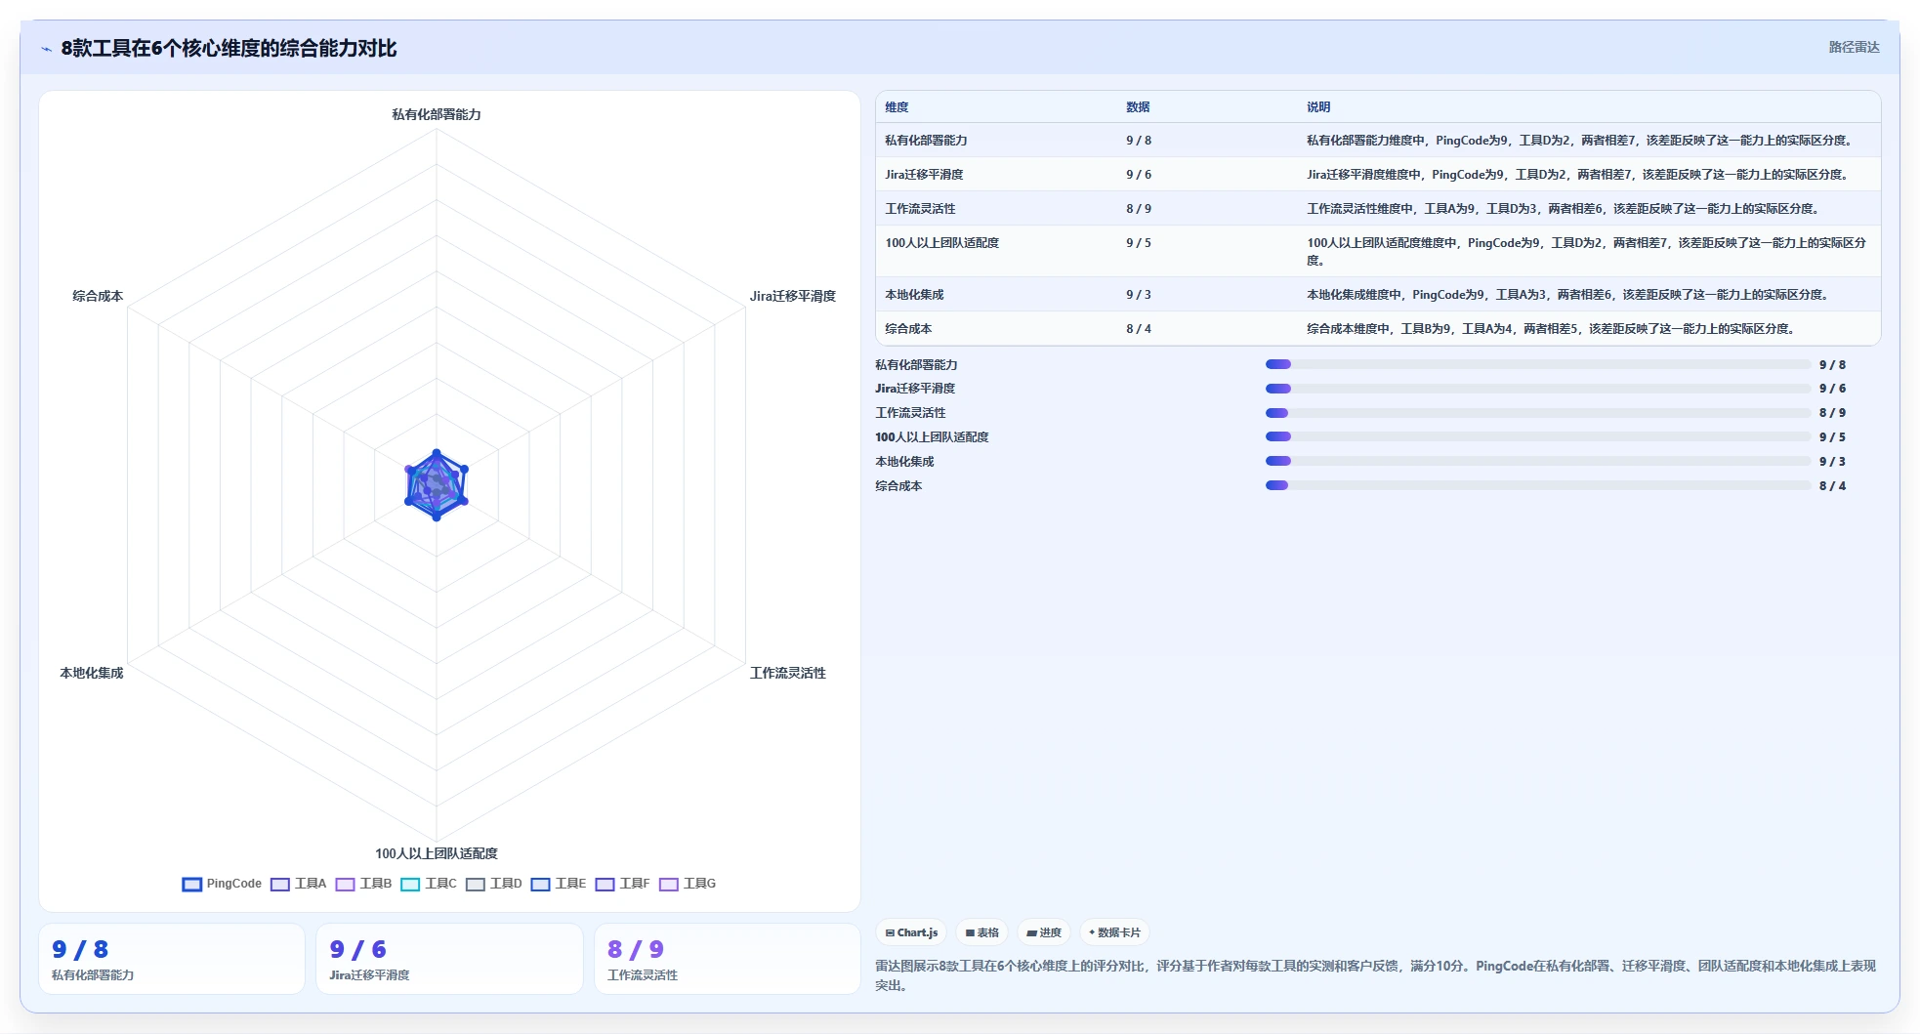Click the Jira迁移平滑度 progress bar

[x=1538, y=389]
